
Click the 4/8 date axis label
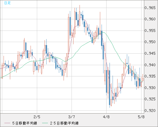click(x=106, y=117)
